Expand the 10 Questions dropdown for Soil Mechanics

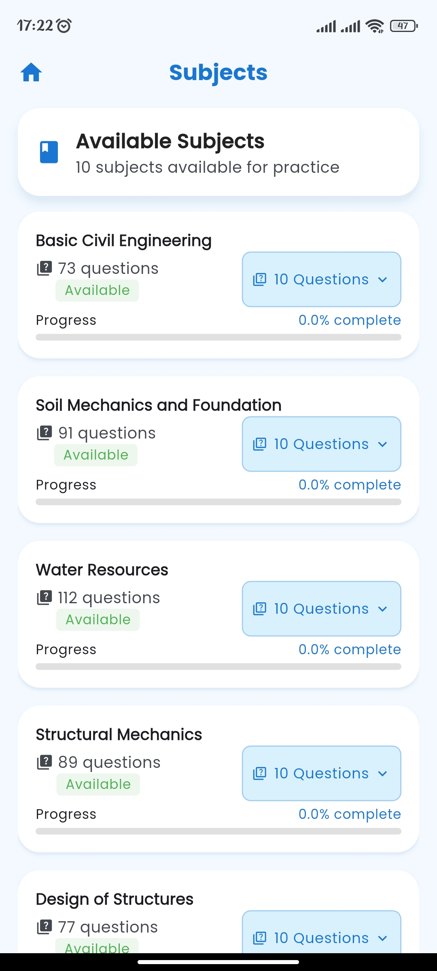coord(383,444)
